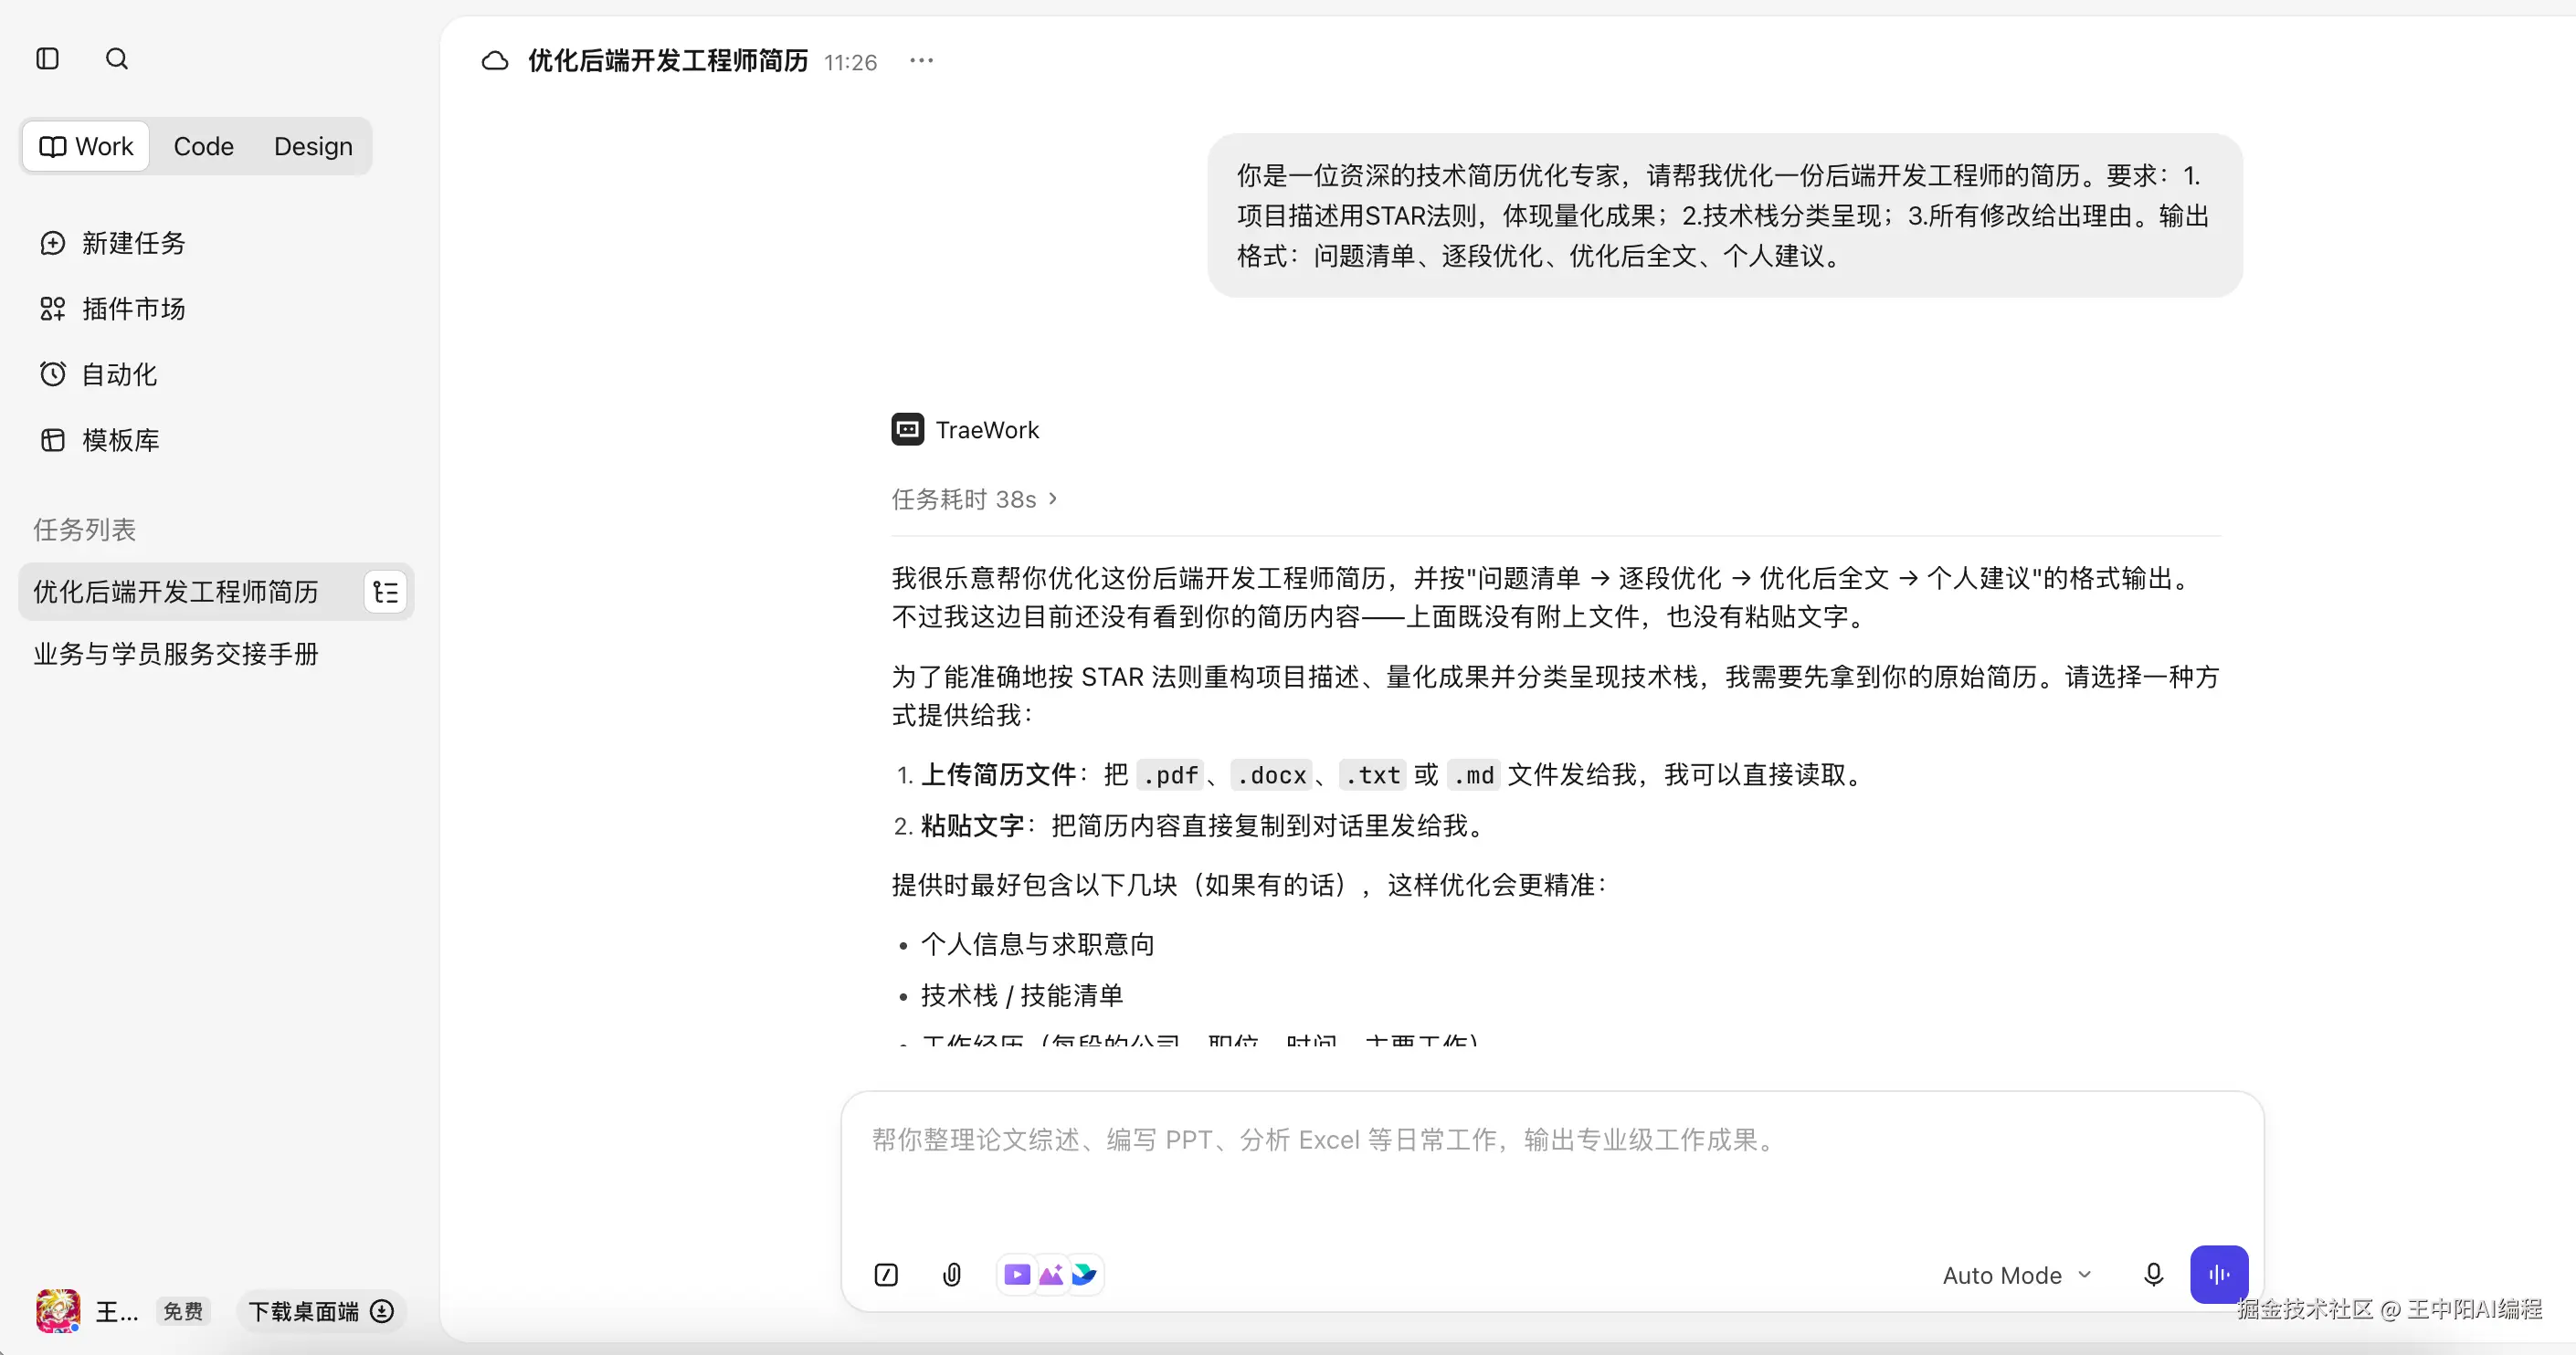
Task: Collapse the sidebar panel icon
Action: coord(47,59)
